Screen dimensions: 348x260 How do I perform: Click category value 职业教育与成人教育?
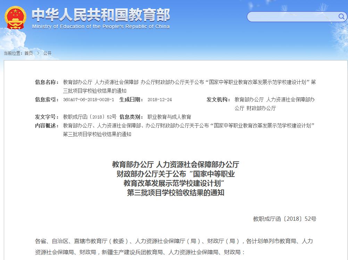169,117
